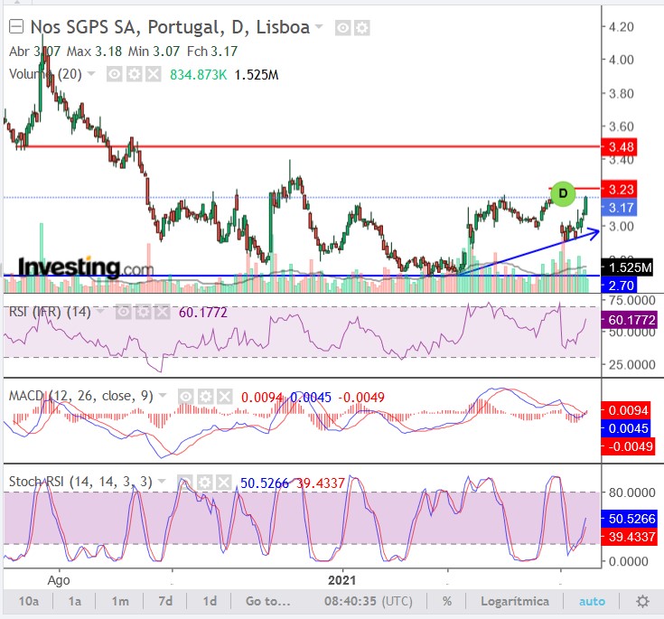Open main price series settings gear
This screenshot has width=664, height=619.
coord(362,28)
